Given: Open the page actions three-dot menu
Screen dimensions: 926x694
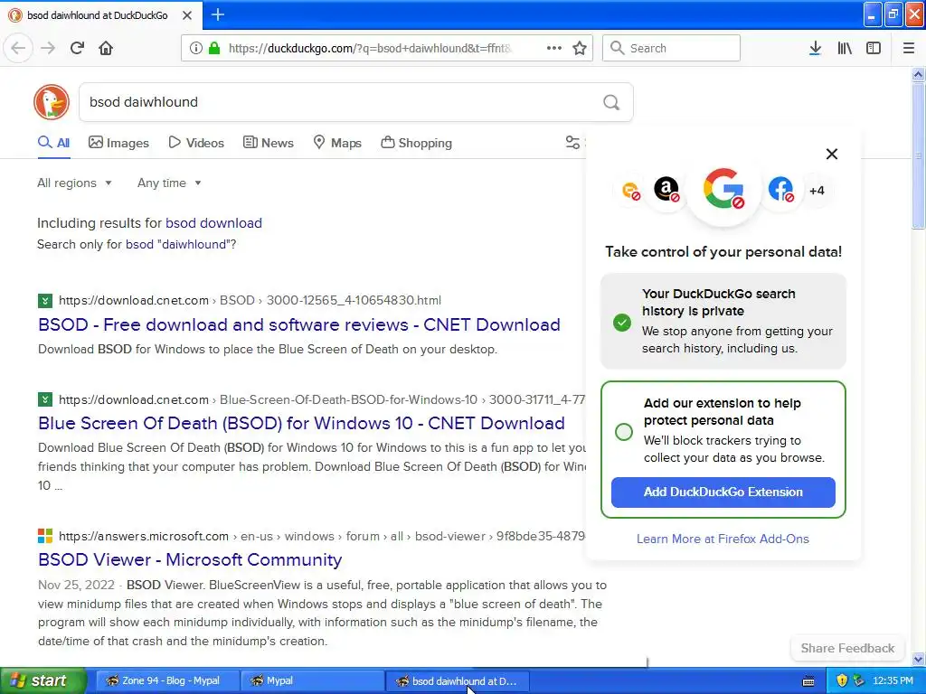Looking at the screenshot, I should 554,48.
